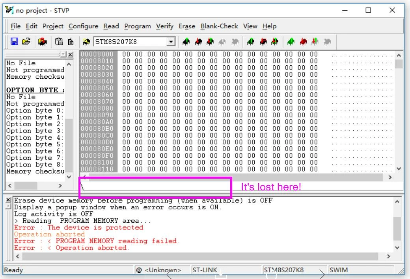Open a file using the folder icon

(26, 41)
